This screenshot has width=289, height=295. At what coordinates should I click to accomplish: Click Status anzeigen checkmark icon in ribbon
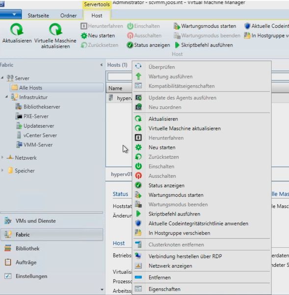130,45
